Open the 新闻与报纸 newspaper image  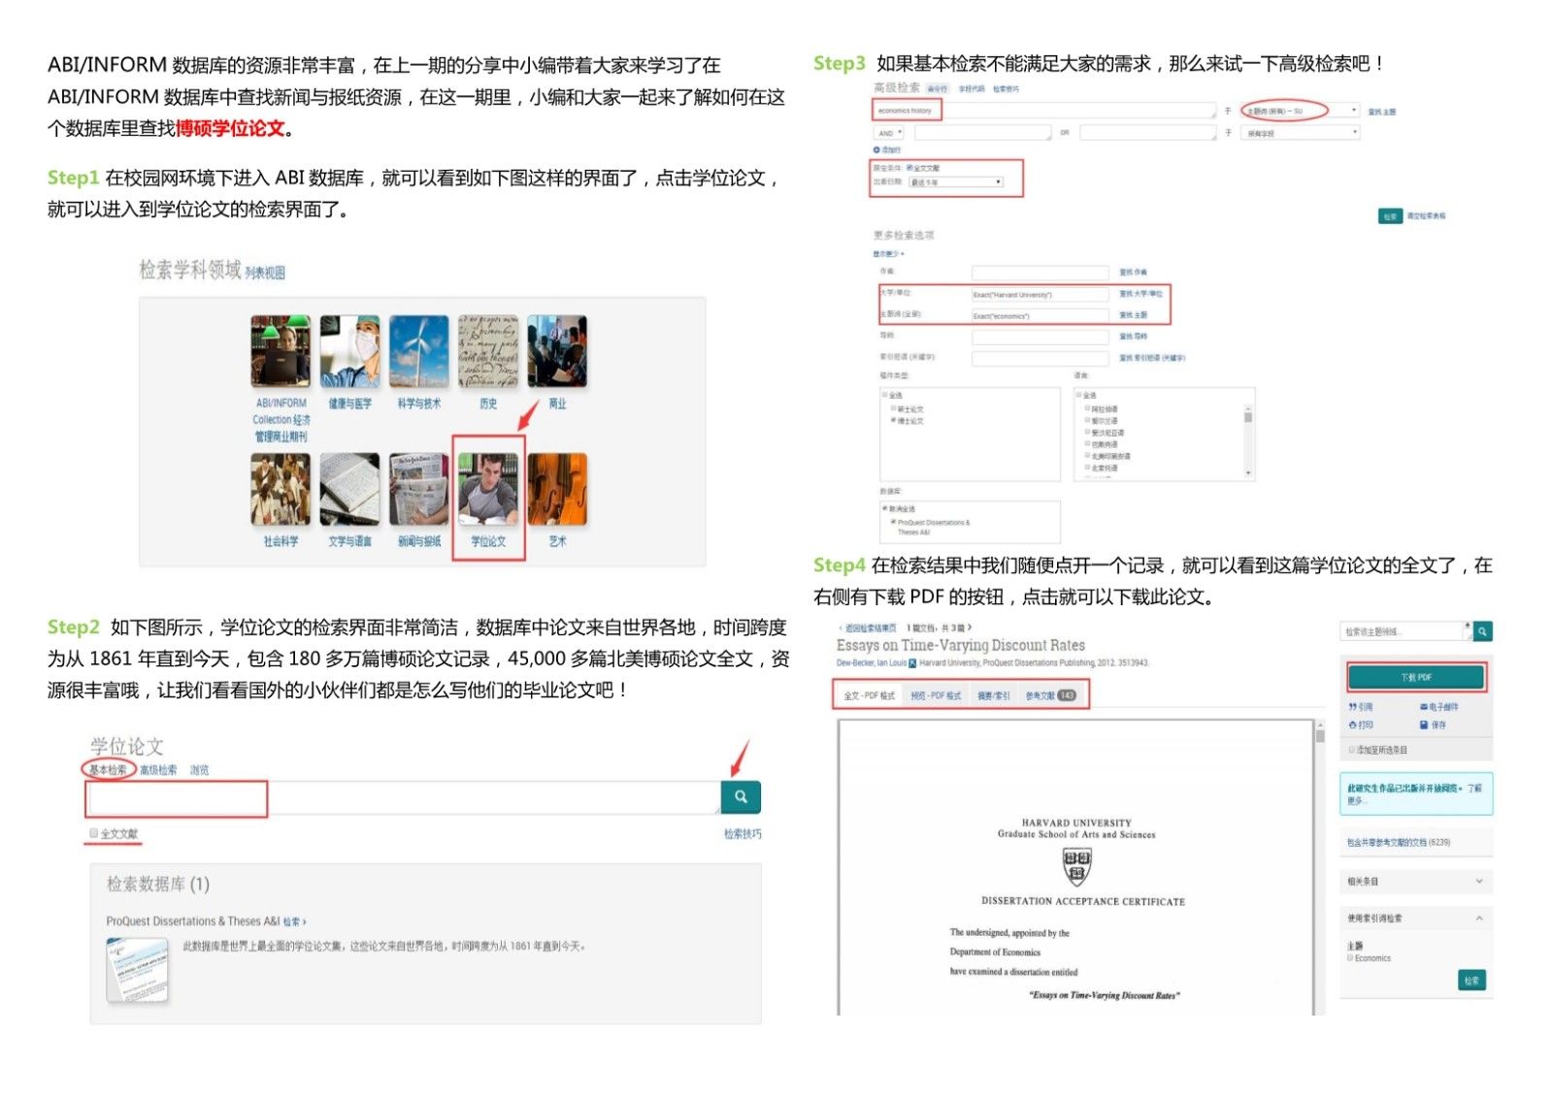point(419,489)
